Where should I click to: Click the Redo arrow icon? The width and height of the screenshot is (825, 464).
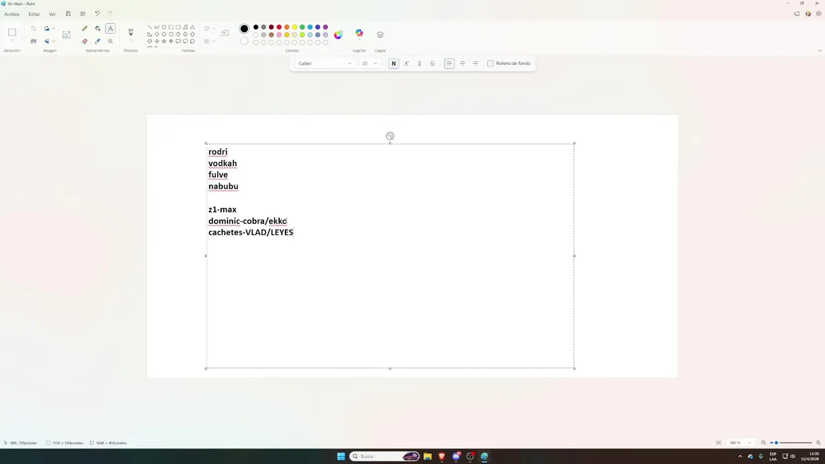tap(110, 14)
